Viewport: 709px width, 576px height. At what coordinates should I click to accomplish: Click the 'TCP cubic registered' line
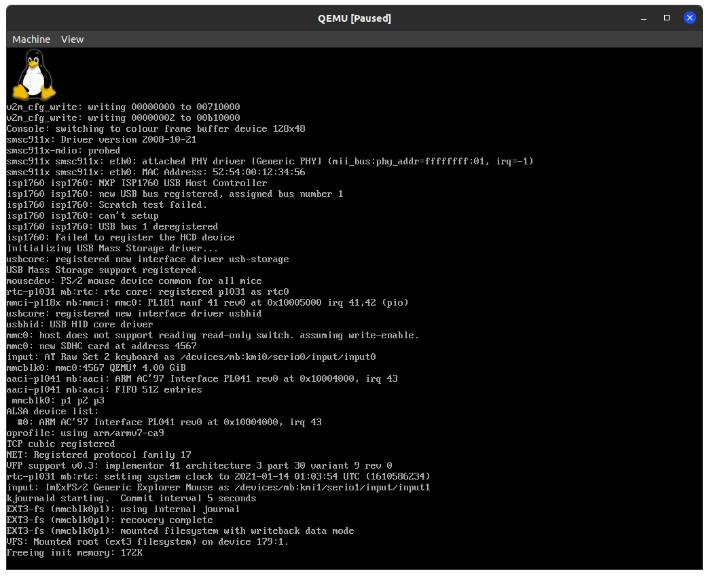point(60,444)
